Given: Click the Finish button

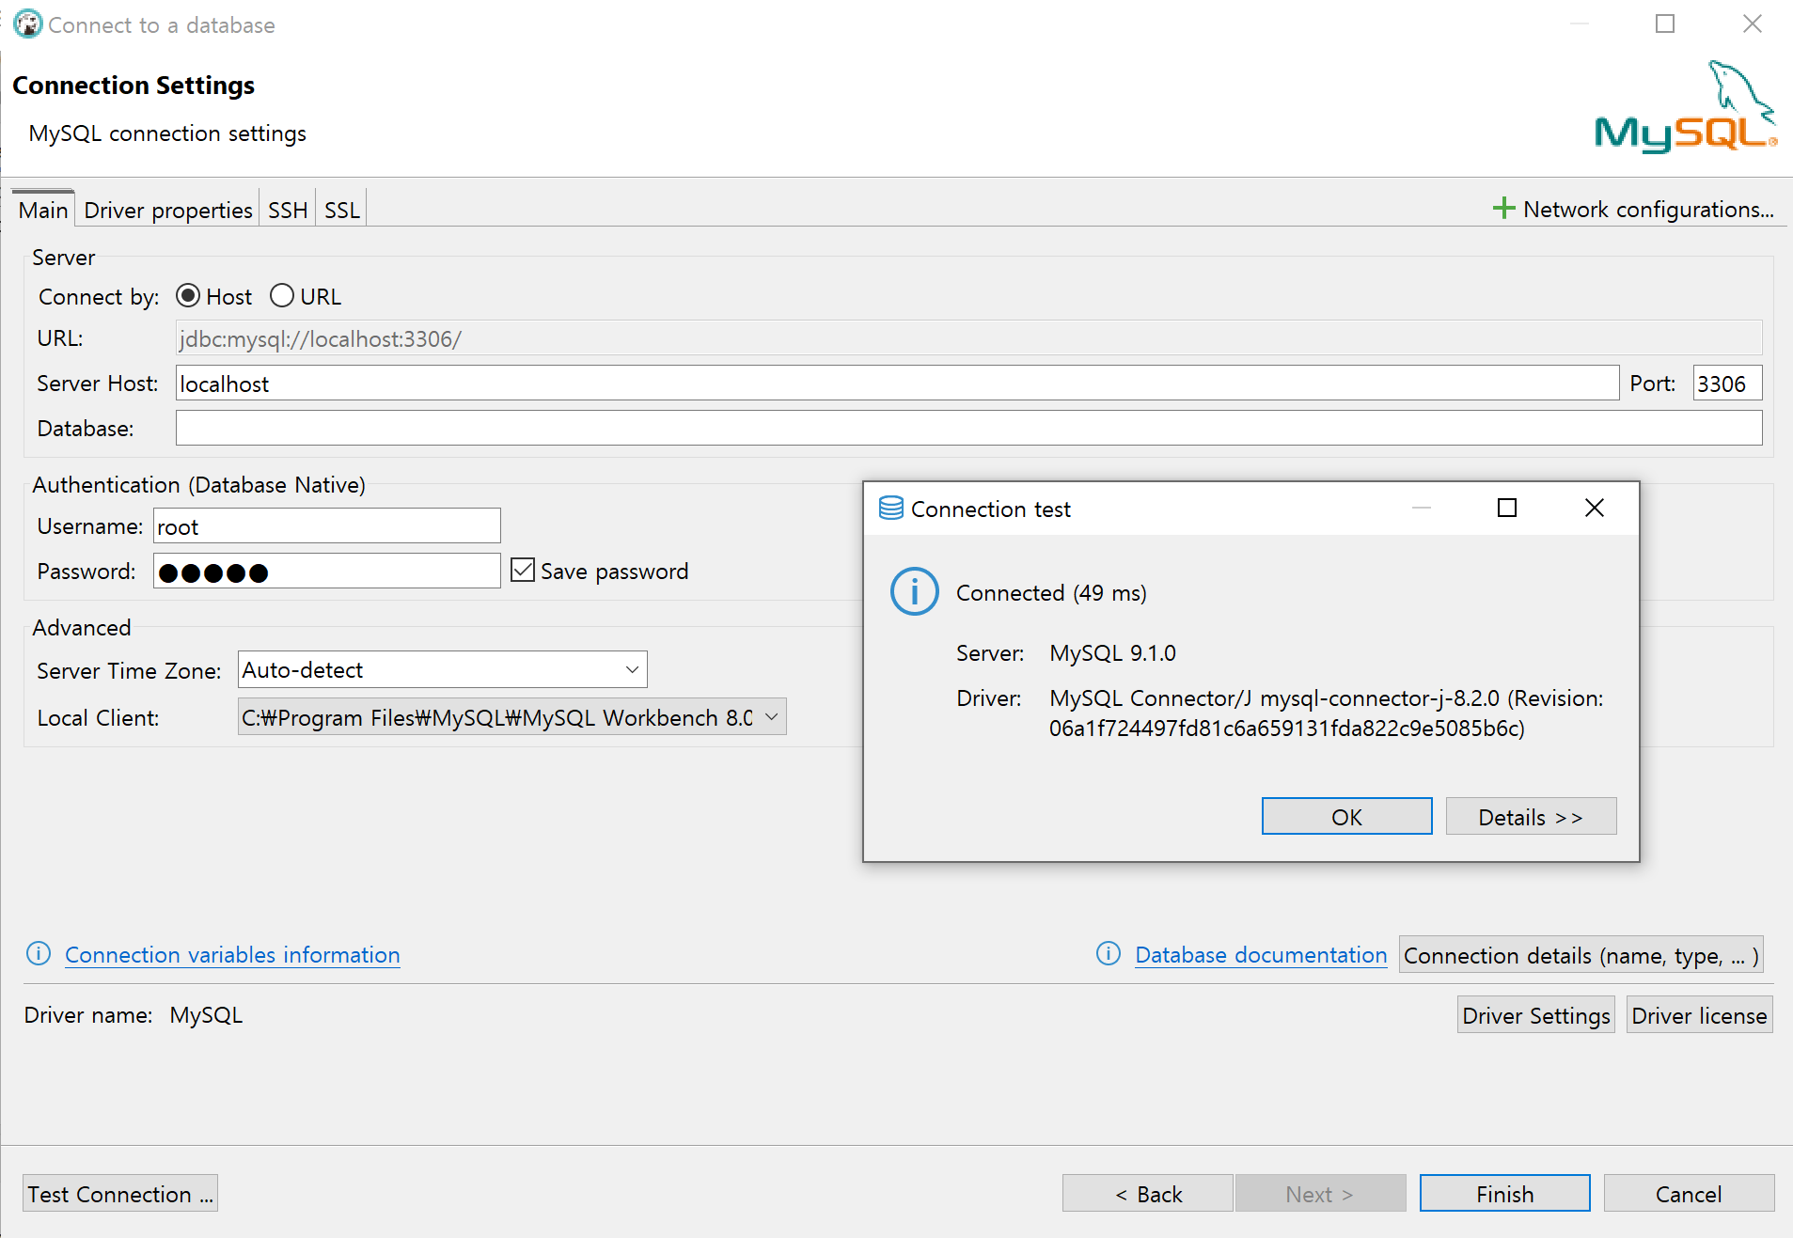Looking at the screenshot, I should 1504,1194.
